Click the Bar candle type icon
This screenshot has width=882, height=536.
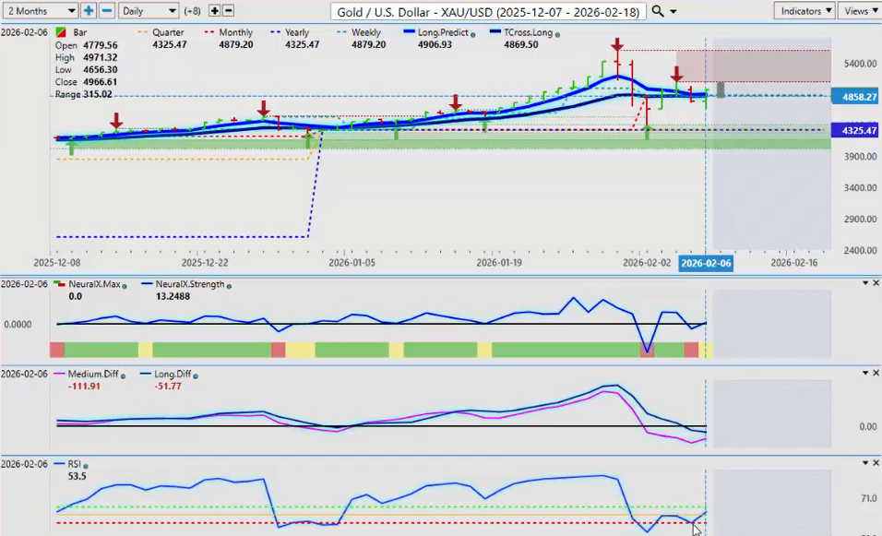(x=61, y=33)
